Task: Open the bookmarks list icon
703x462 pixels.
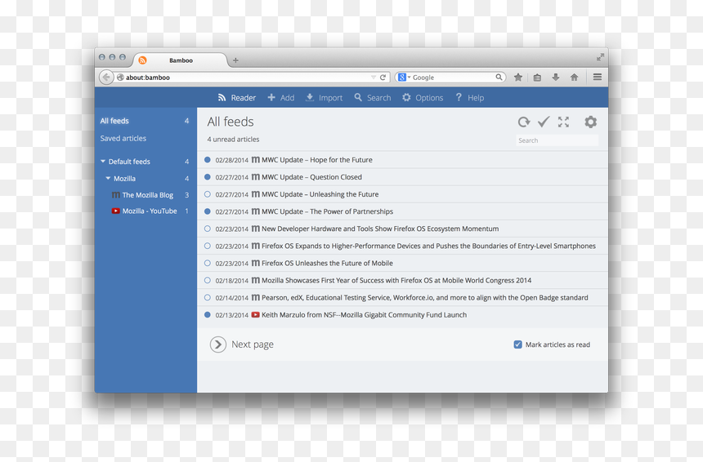Action: tap(537, 78)
